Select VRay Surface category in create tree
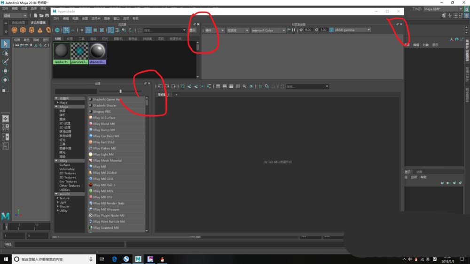 coord(64,165)
